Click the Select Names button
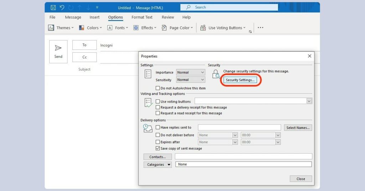The image size is (365, 191). point(298,128)
